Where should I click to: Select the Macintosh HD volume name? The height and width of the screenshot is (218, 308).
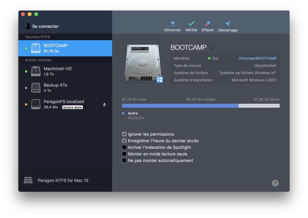click(57, 69)
